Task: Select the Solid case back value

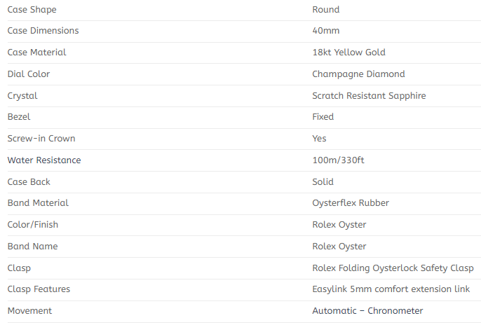Action: coord(323,182)
